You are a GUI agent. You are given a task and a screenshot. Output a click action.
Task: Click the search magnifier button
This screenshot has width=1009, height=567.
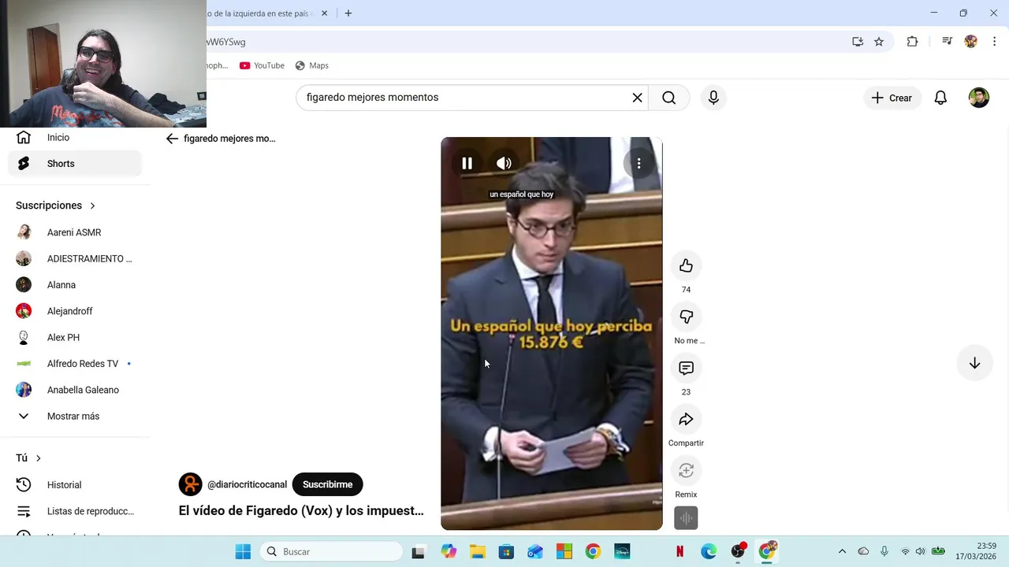669,98
